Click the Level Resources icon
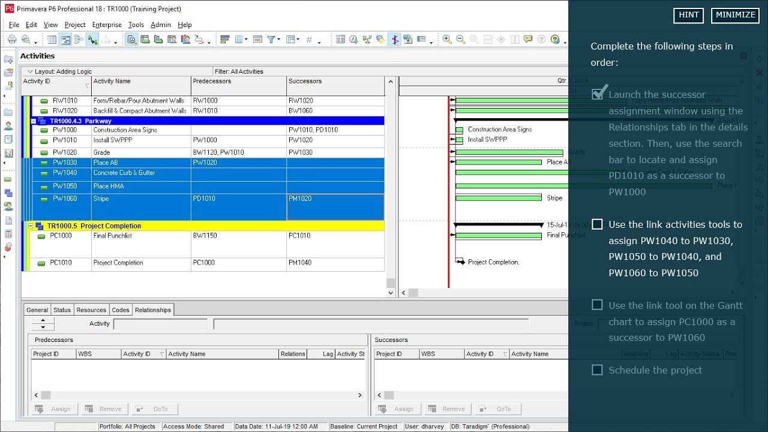This screenshot has height=432, width=768. 367,40
